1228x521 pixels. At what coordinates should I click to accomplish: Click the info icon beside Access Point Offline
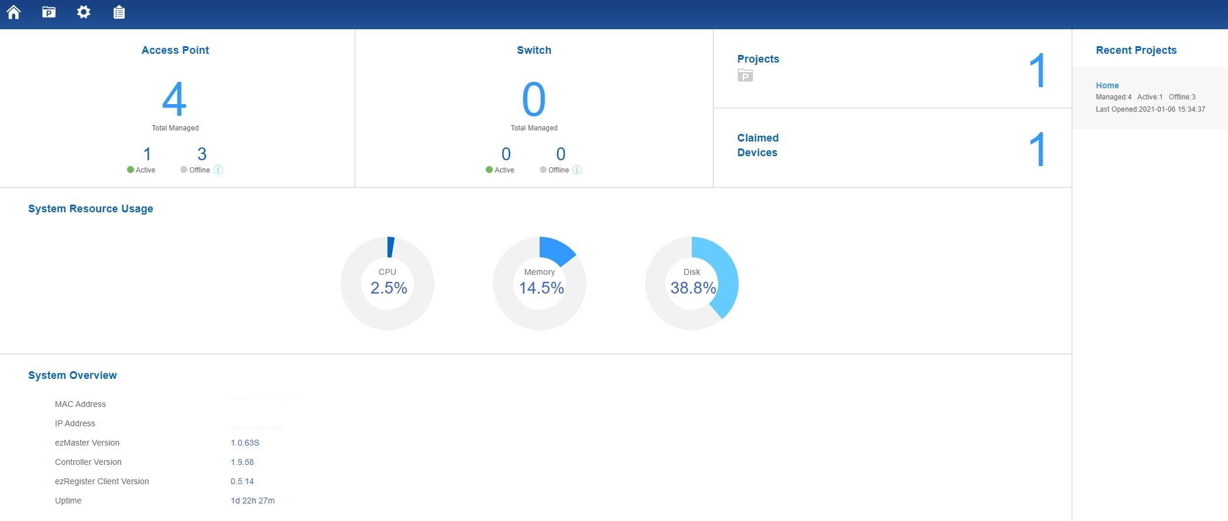tap(218, 170)
